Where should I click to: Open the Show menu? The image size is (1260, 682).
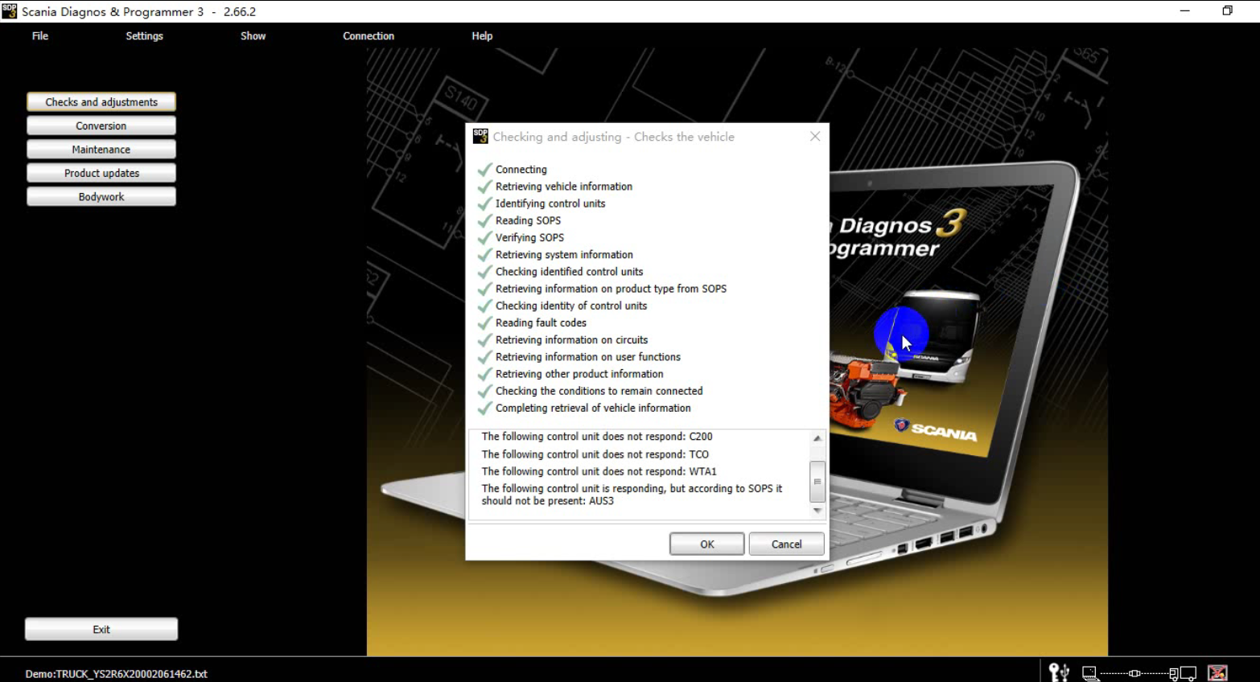pyautogui.click(x=253, y=36)
